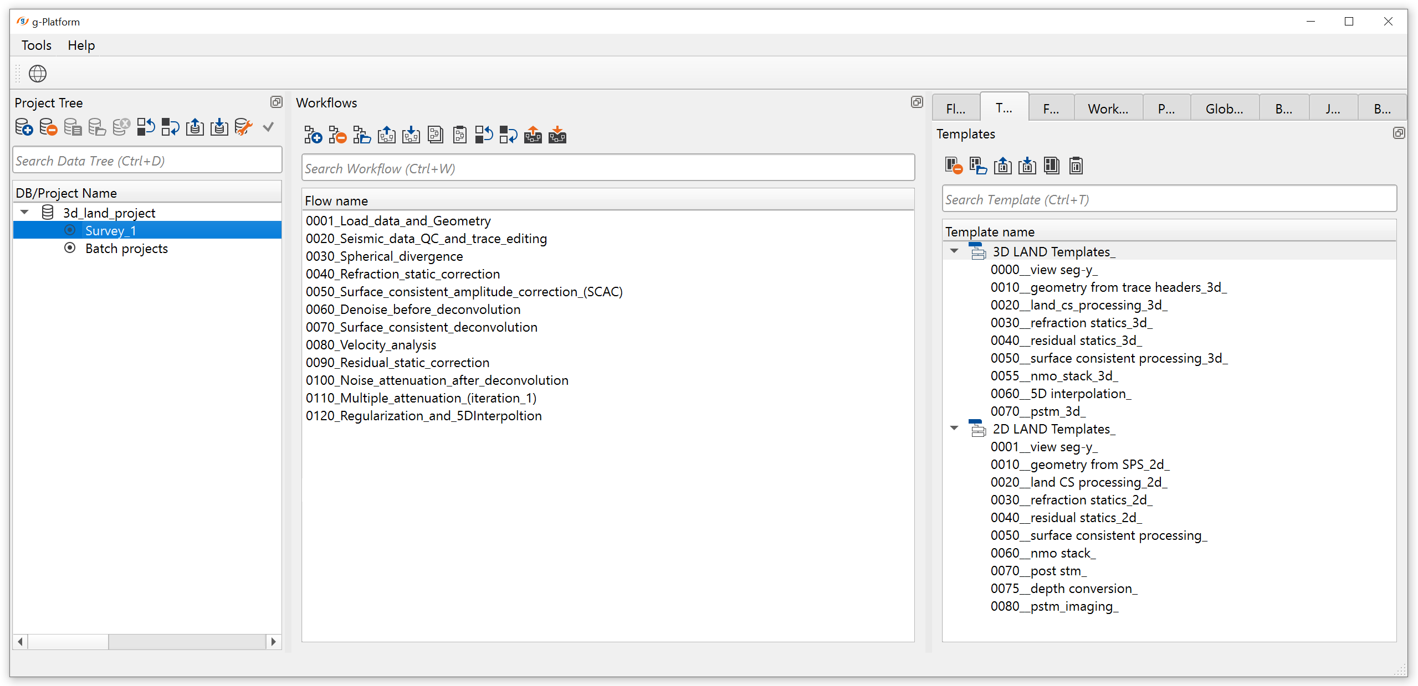Click the remove template icon with orange minus

(x=954, y=166)
